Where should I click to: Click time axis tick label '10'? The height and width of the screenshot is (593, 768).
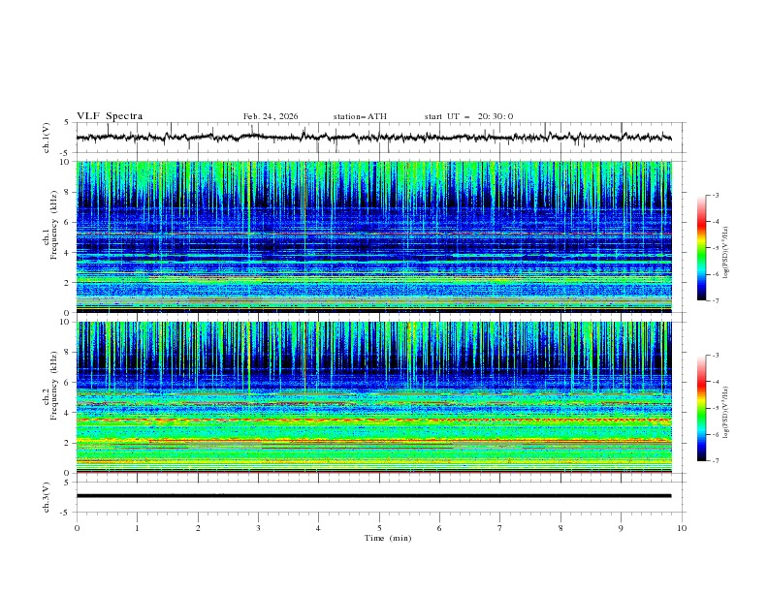682,528
